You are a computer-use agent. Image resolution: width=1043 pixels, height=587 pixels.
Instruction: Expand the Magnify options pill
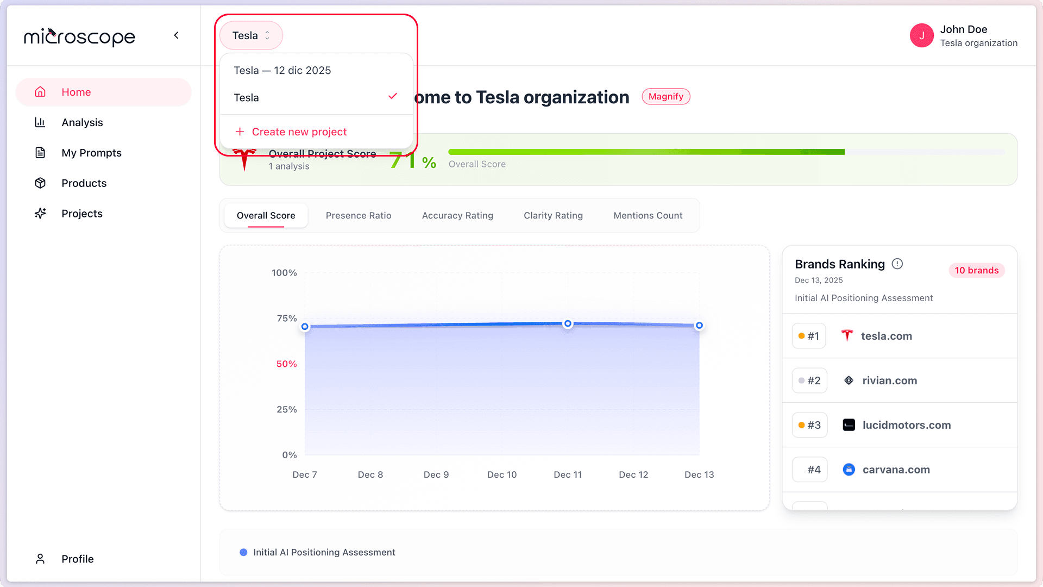(665, 96)
